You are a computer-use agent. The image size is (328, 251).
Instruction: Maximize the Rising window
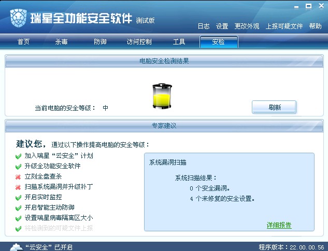(x=308, y=6)
